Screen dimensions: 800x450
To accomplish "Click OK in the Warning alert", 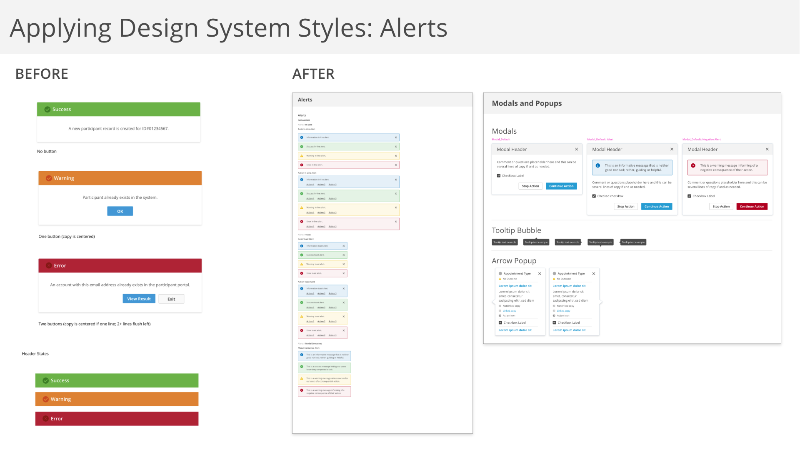I will (120, 211).
